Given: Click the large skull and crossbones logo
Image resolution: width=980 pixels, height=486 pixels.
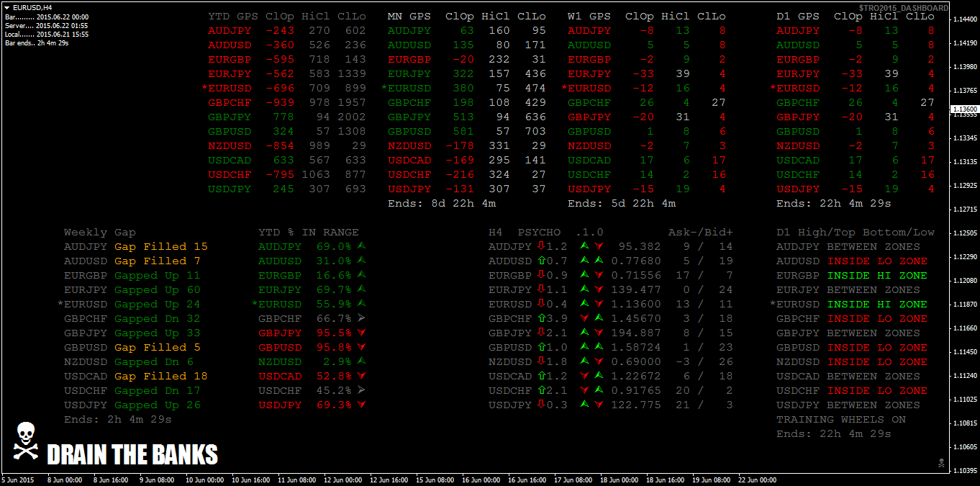Looking at the screenshot, I should pyautogui.click(x=25, y=441).
